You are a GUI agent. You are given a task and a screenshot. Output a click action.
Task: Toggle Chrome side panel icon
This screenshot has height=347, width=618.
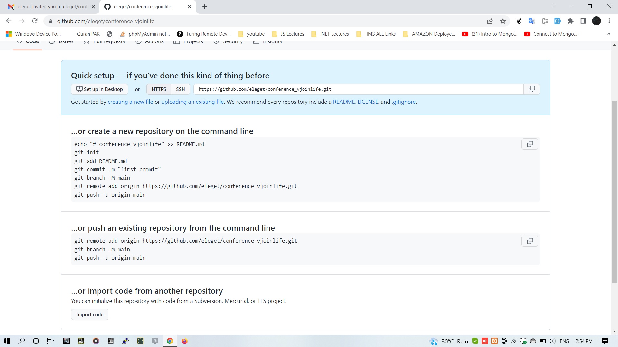[x=583, y=21]
